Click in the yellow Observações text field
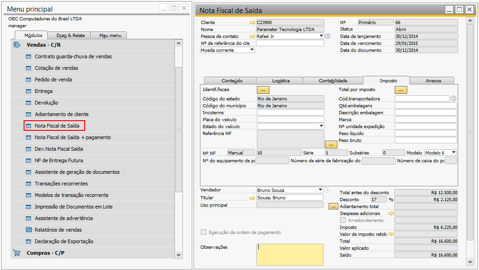This screenshot has height=270, width=479. [290, 254]
